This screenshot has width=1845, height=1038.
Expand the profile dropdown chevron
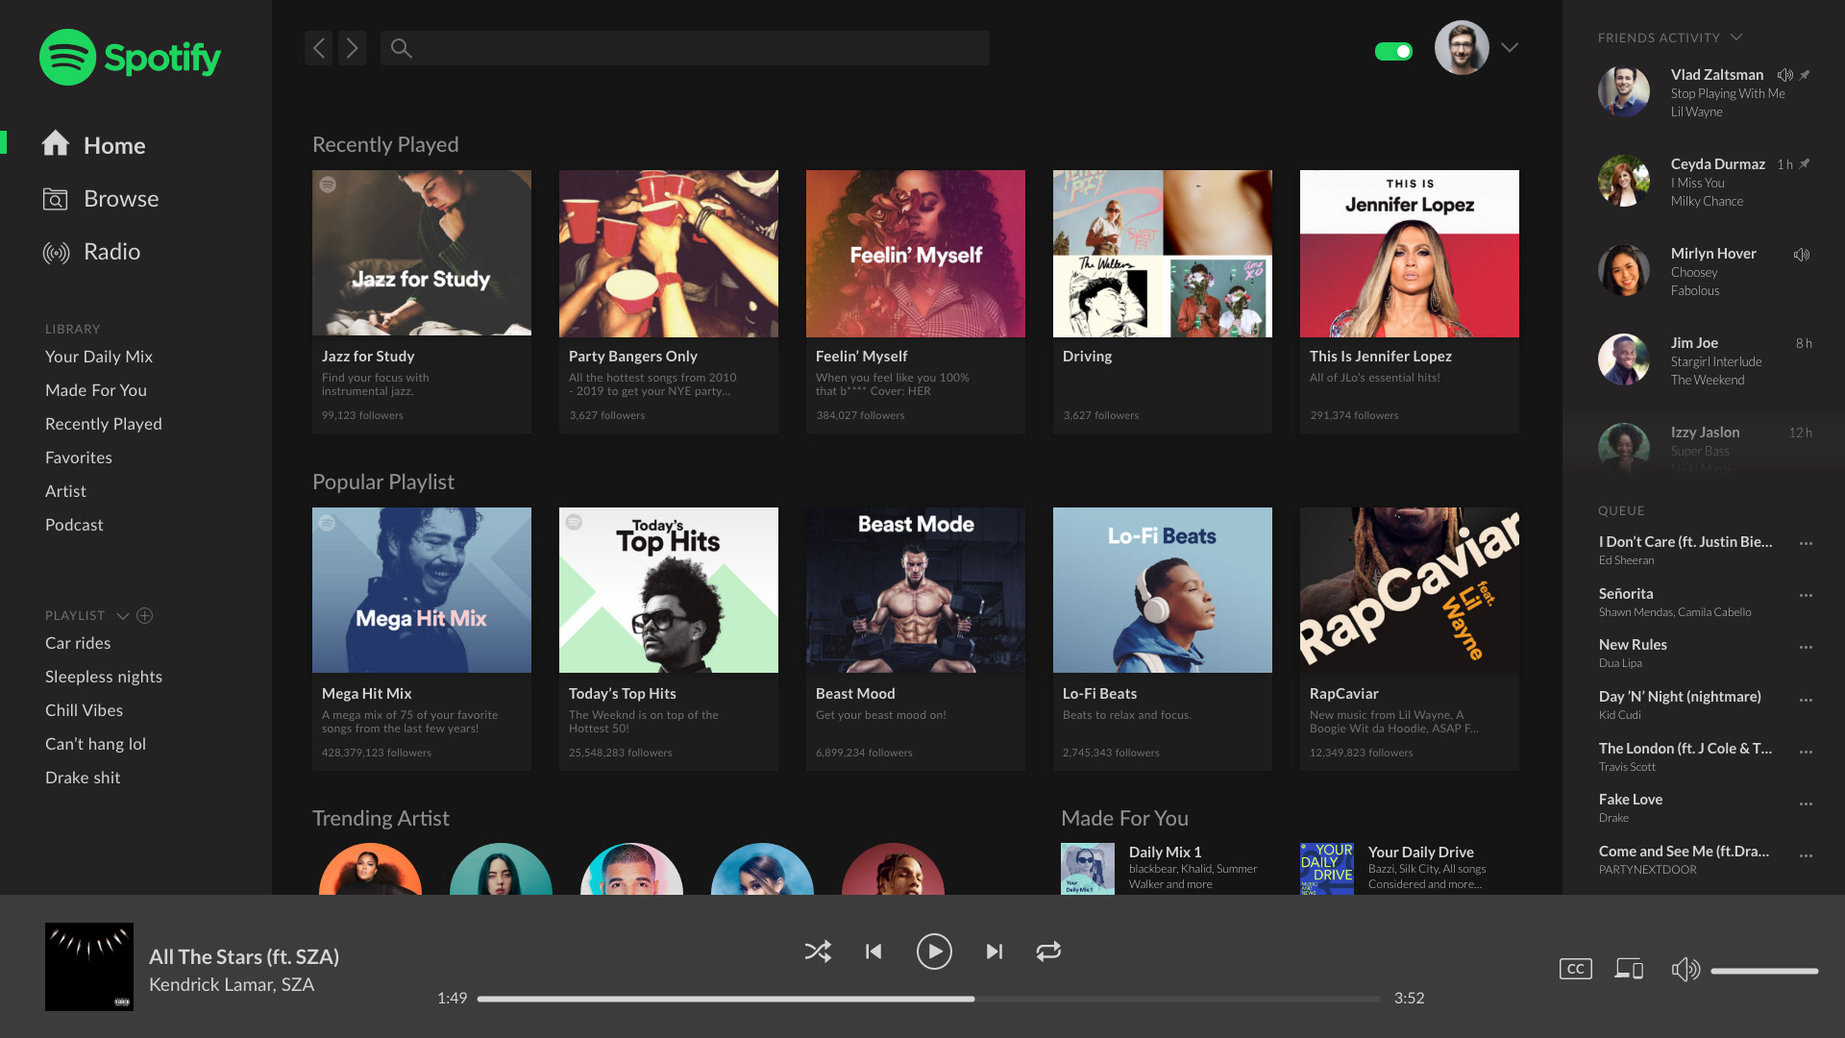pyautogui.click(x=1510, y=47)
